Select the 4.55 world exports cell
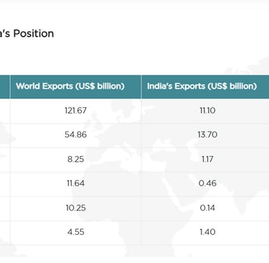The image size is (269, 263). coord(75,232)
